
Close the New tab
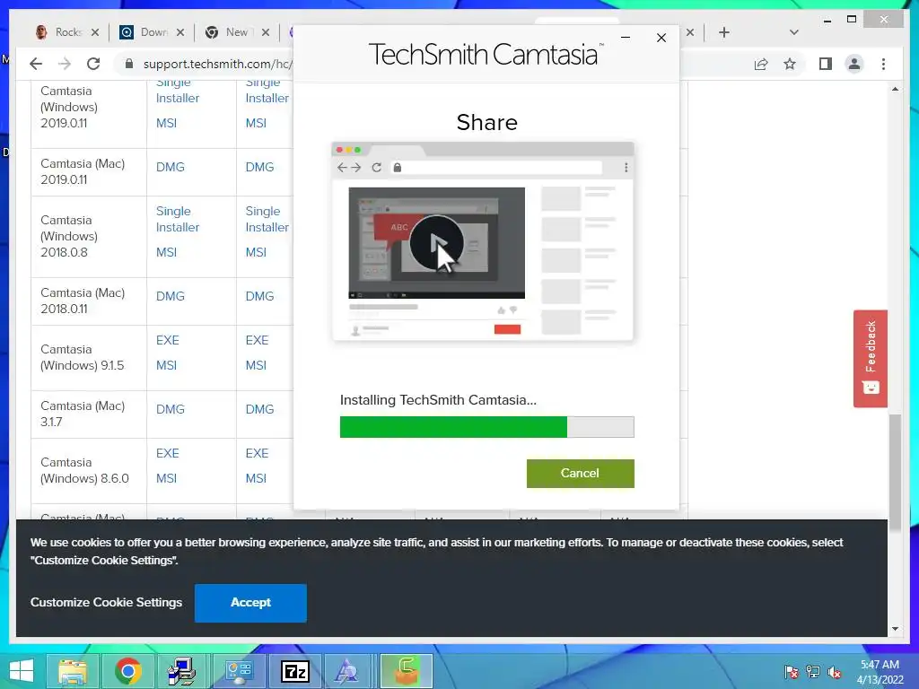(x=266, y=32)
